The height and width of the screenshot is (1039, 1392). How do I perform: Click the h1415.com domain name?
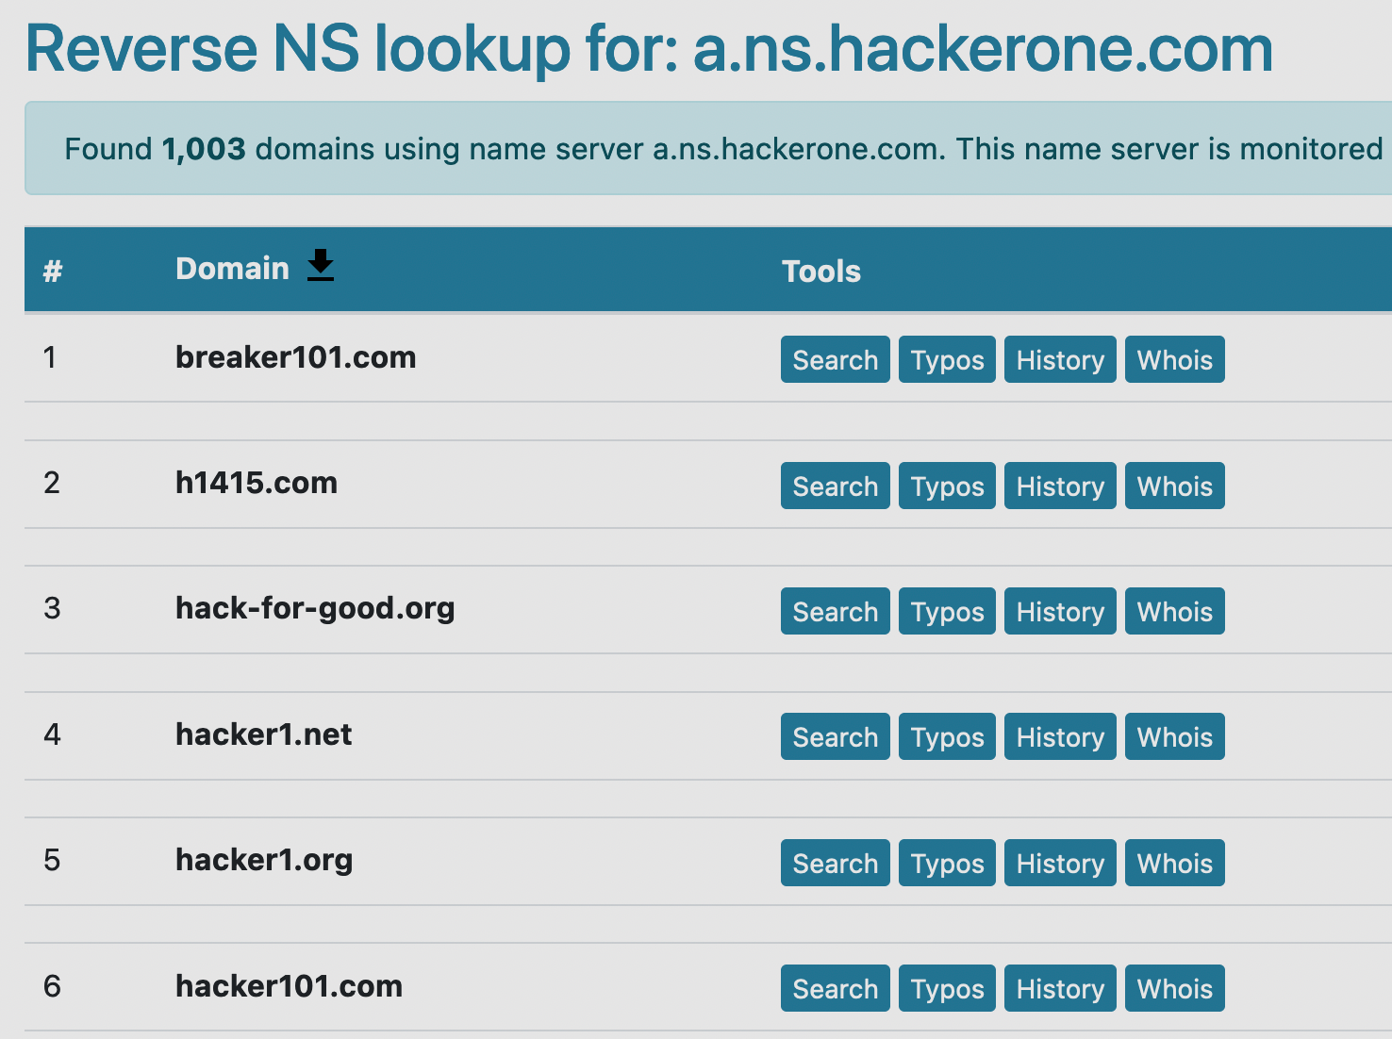coord(256,483)
